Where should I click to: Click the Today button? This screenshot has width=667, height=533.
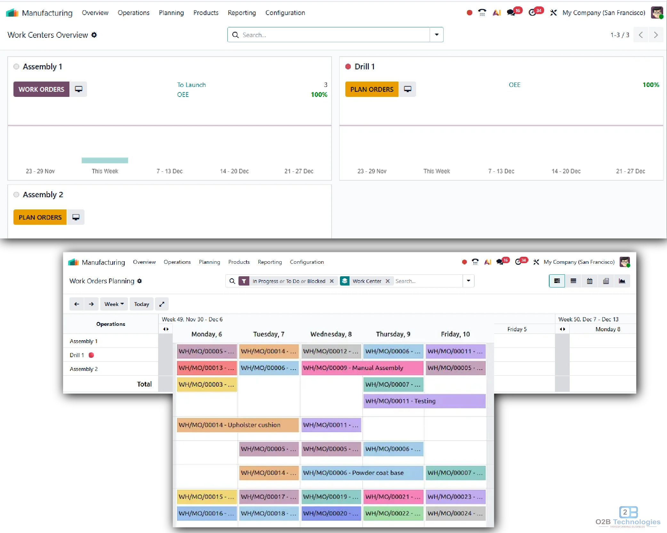point(141,304)
